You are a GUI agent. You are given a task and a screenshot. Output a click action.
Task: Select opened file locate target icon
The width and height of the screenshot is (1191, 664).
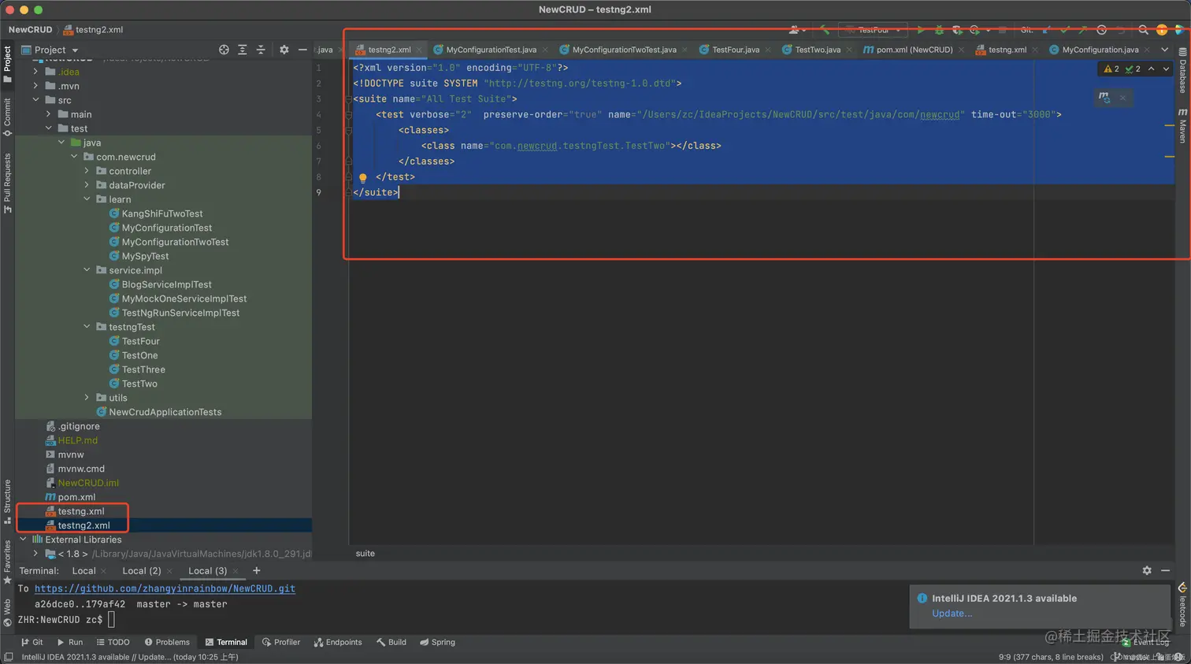tap(224, 50)
